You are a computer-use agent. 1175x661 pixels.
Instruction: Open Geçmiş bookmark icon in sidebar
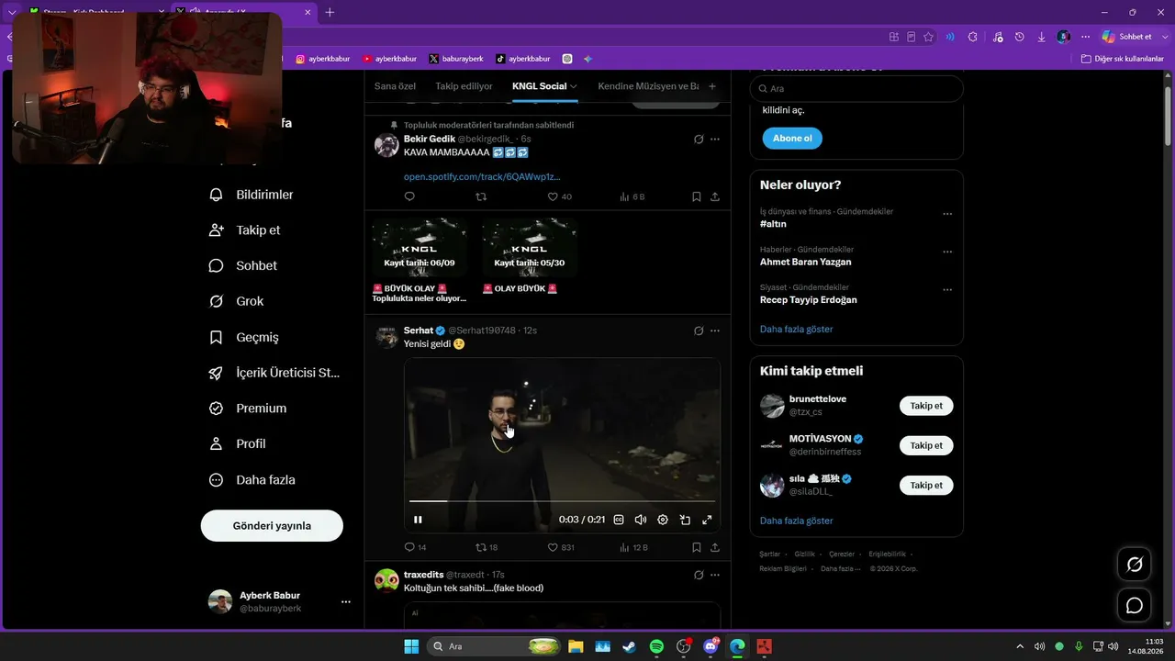[x=217, y=337]
